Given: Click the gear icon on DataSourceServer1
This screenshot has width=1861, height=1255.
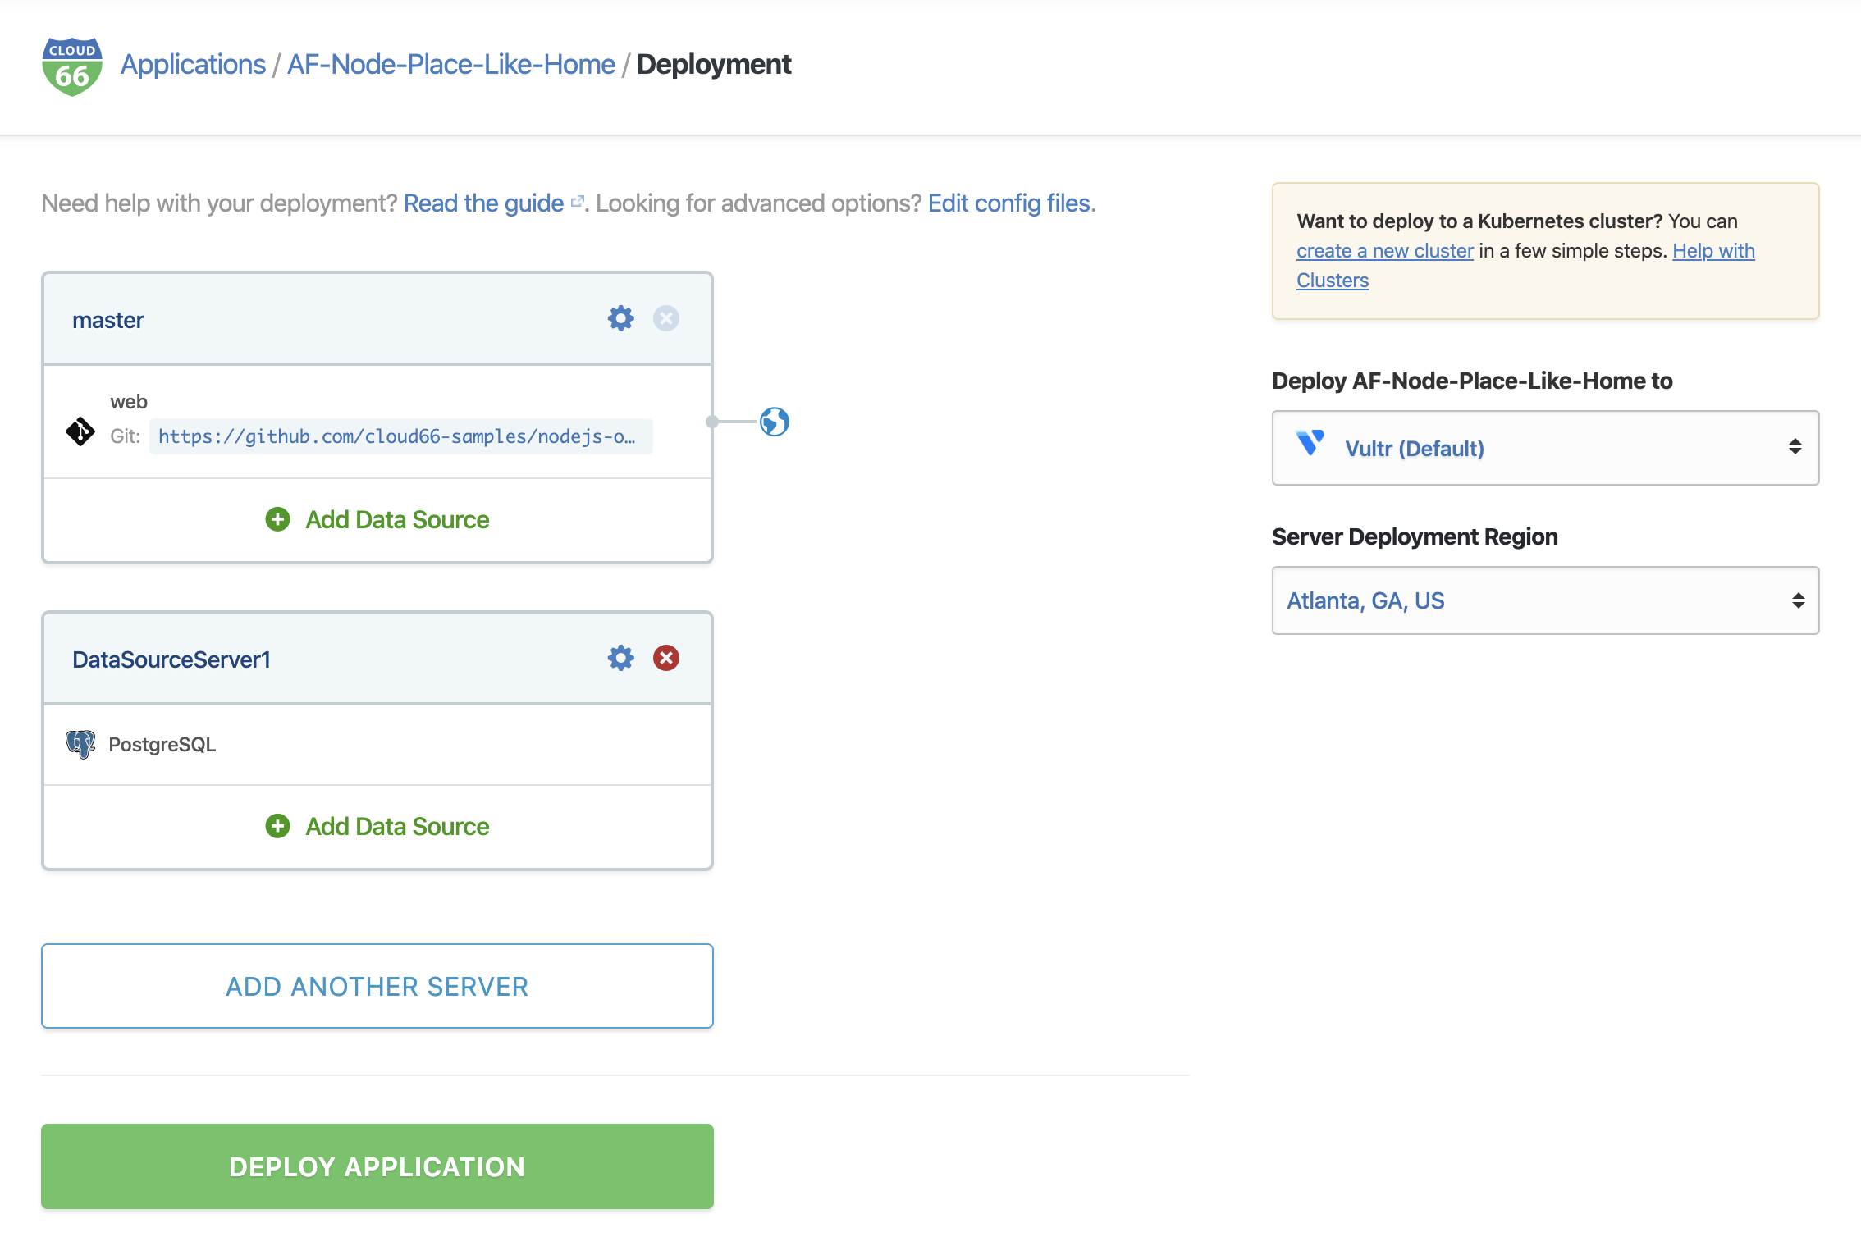Looking at the screenshot, I should 621,657.
